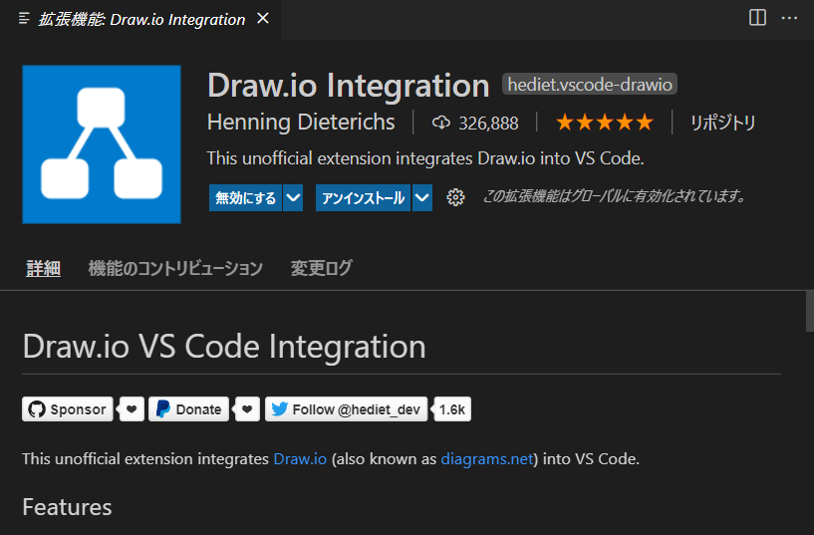Click the 無効にする disable button

pos(245,197)
